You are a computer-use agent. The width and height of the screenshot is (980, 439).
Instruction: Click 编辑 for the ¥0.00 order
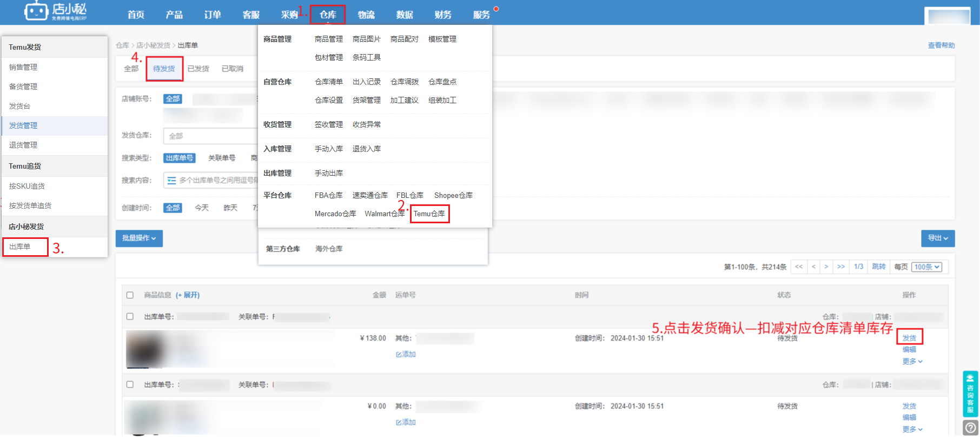tap(909, 417)
